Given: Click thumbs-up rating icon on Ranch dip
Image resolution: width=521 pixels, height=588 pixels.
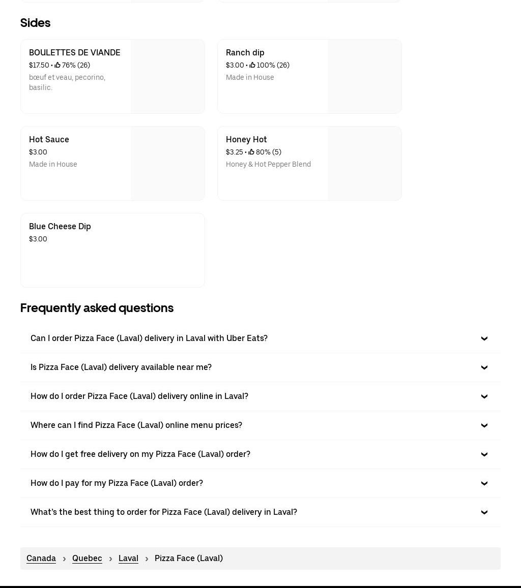Looking at the screenshot, I should pos(252,65).
